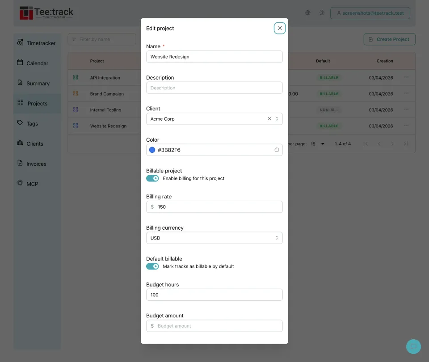This screenshot has width=429, height=362.
Task: Open Invoices in the sidebar
Action: point(37,164)
